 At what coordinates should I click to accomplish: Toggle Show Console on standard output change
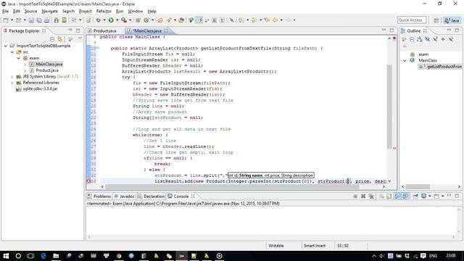click(x=397, y=196)
